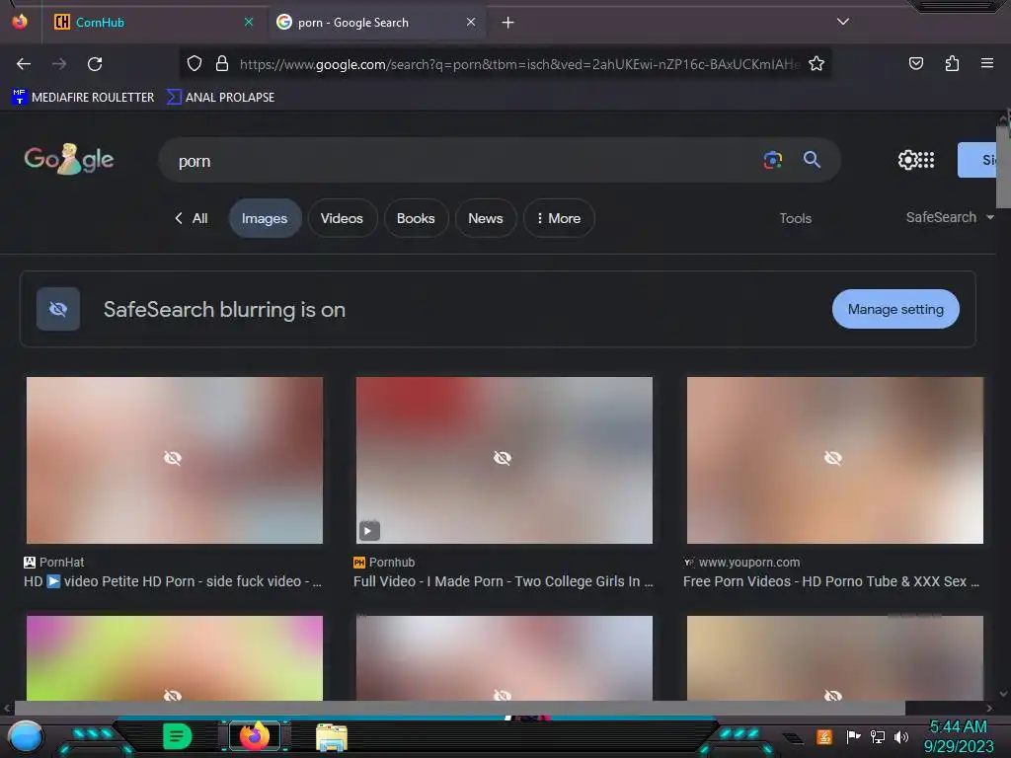Open the Extensions puzzle-piece menu
The width and height of the screenshot is (1011, 758).
(x=952, y=63)
